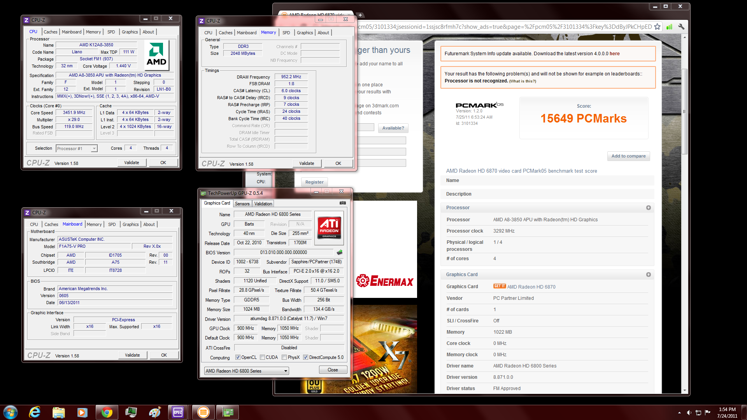Click the Add to compare button

point(628,156)
